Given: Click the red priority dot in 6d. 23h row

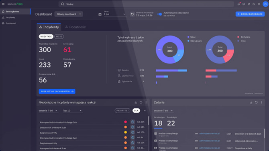Looking at the screenshot, I should [125, 122].
